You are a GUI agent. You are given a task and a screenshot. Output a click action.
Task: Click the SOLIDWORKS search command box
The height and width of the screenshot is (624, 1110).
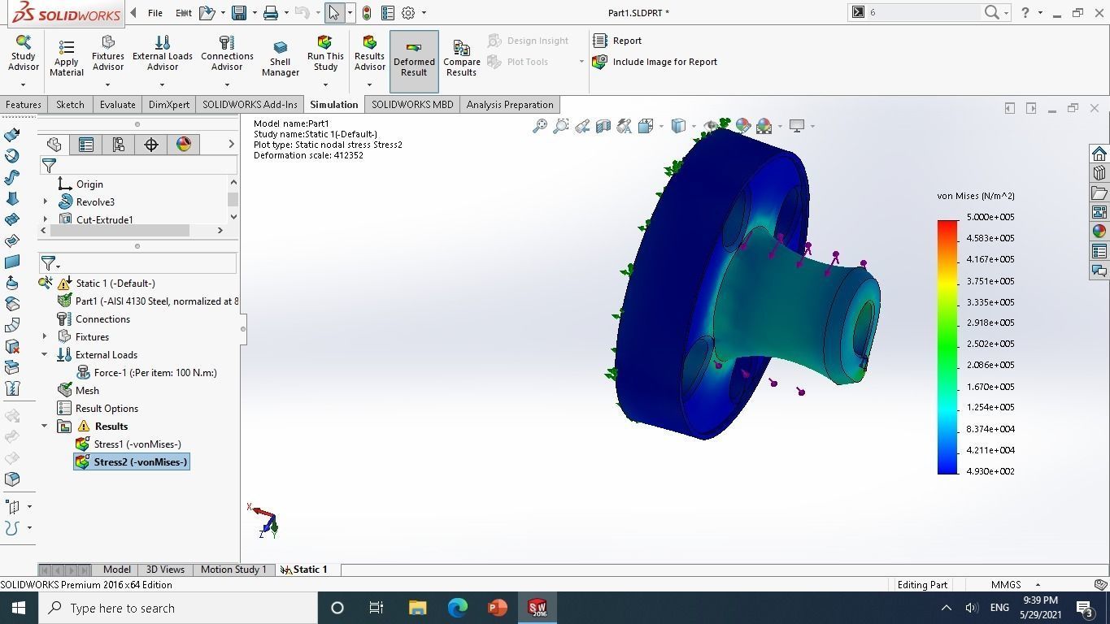coord(925,12)
